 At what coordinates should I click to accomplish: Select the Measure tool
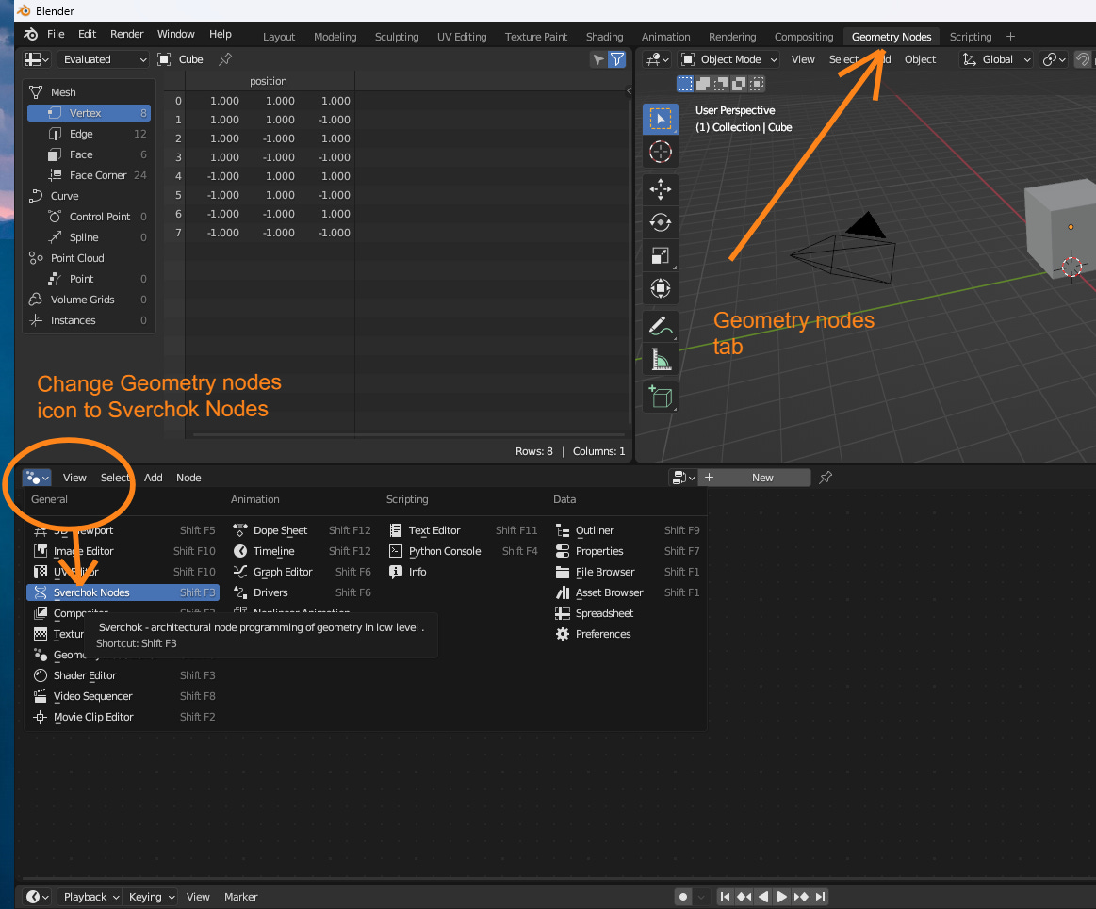pos(660,359)
